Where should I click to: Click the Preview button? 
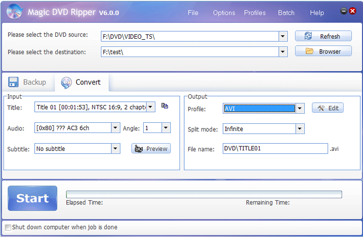[x=151, y=149]
